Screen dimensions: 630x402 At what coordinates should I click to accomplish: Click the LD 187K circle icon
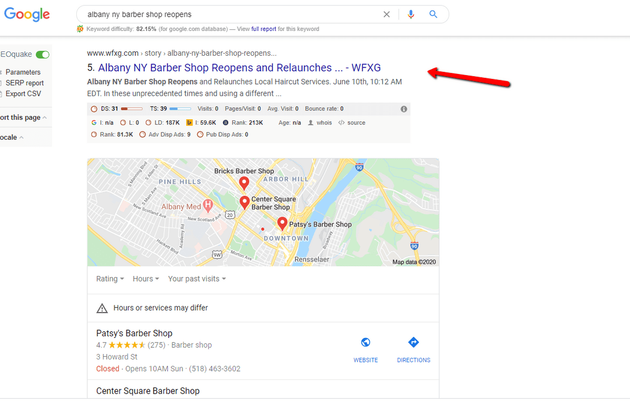click(x=148, y=123)
